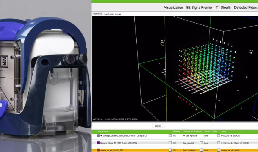Click the Z/I axis label in 3D view

(x=251, y=52)
